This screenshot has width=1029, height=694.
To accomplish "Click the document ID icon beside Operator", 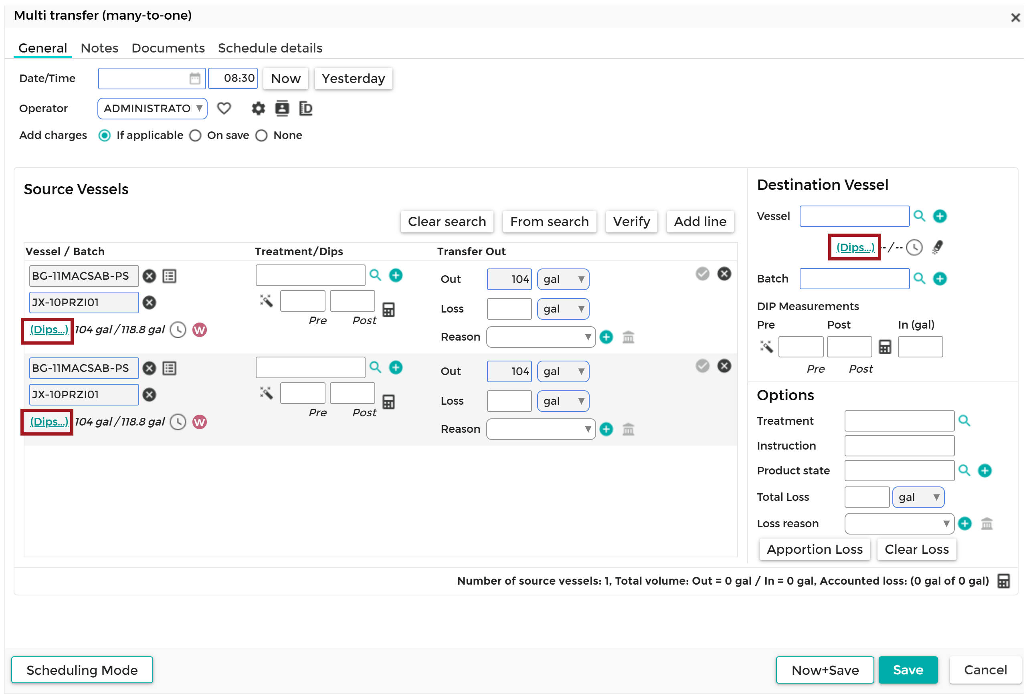I will 305,109.
